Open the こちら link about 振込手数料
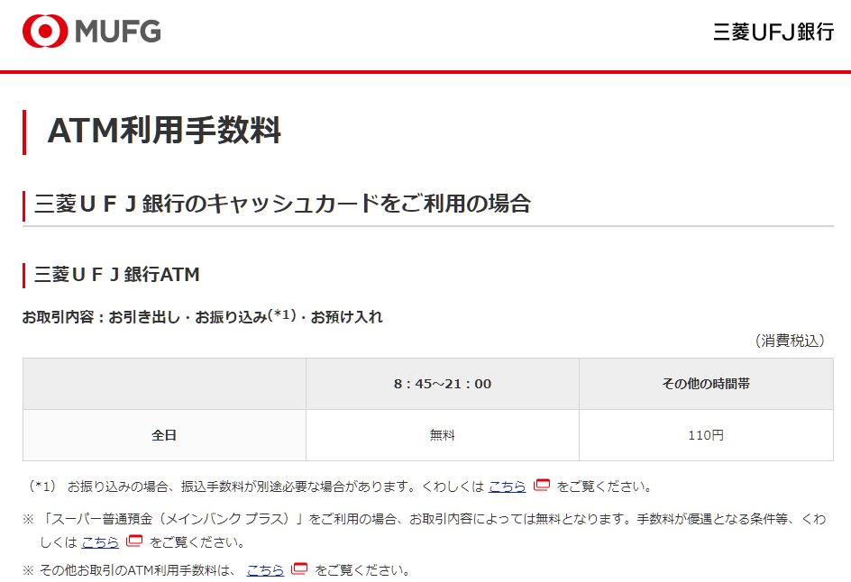Screen dimensions: 851x582 [507, 487]
